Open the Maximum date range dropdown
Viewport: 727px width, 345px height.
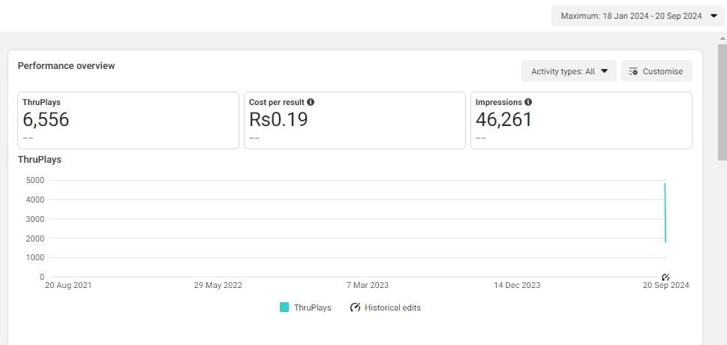[x=638, y=16]
